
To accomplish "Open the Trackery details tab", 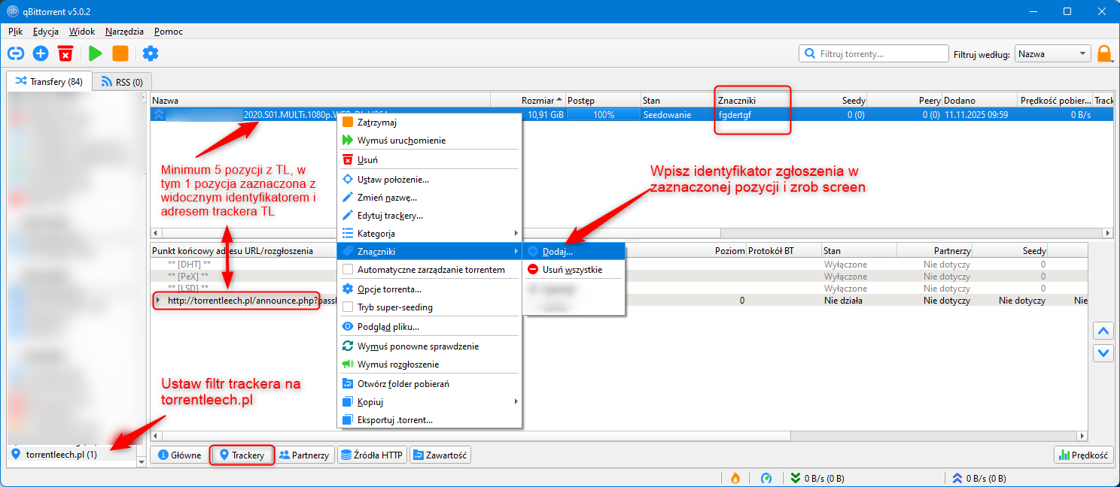I will click(241, 455).
